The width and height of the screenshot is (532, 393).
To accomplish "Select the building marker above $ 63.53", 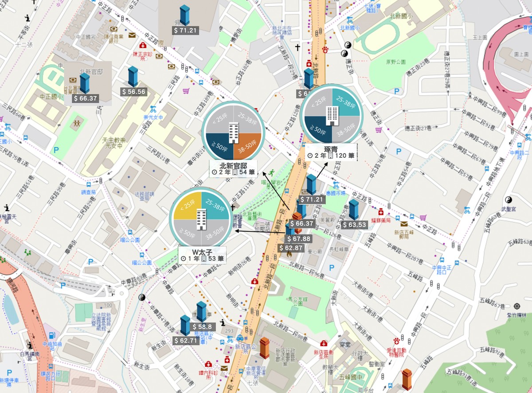I will pos(353,210).
